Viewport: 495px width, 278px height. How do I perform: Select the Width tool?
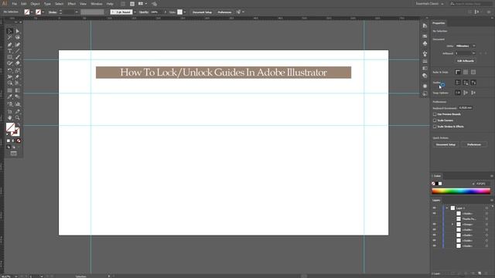[10, 76]
